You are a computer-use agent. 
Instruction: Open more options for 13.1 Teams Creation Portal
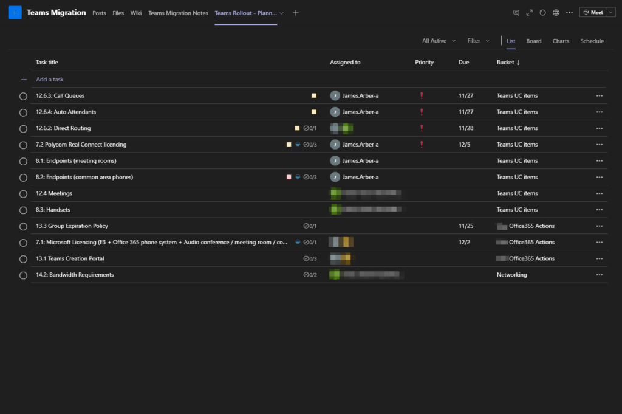click(599, 258)
